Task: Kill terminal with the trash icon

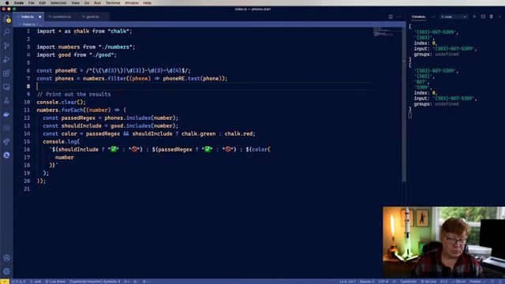Action: tap(491, 17)
